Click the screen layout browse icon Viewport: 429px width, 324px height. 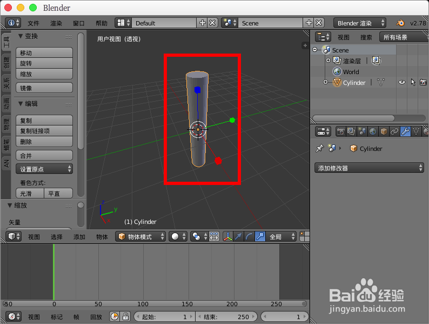pos(123,23)
